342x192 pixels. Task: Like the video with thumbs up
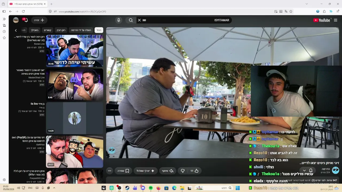pyautogui.click(x=194, y=171)
